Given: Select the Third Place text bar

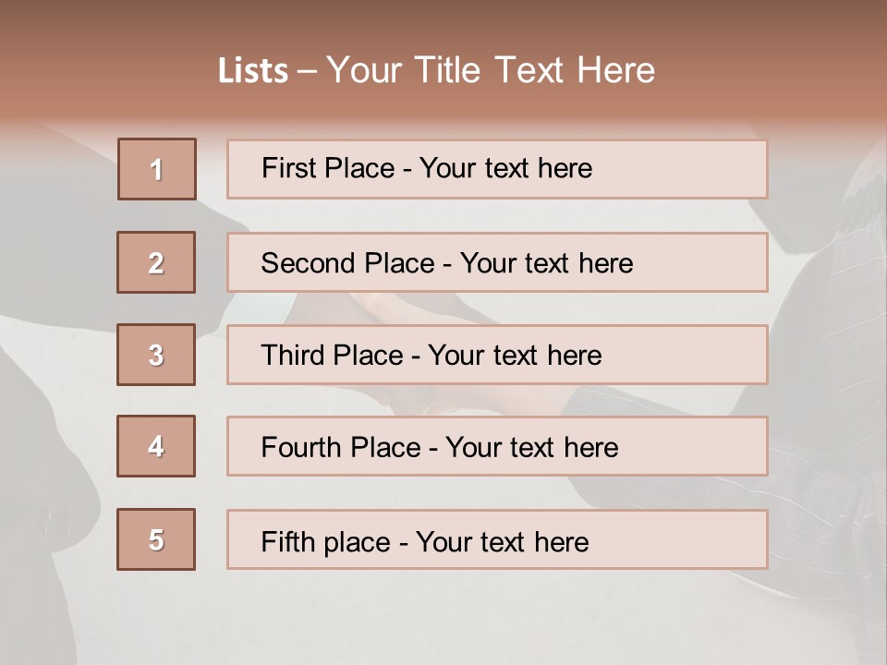Looking at the screenshot, I should [x=497, y=355].
